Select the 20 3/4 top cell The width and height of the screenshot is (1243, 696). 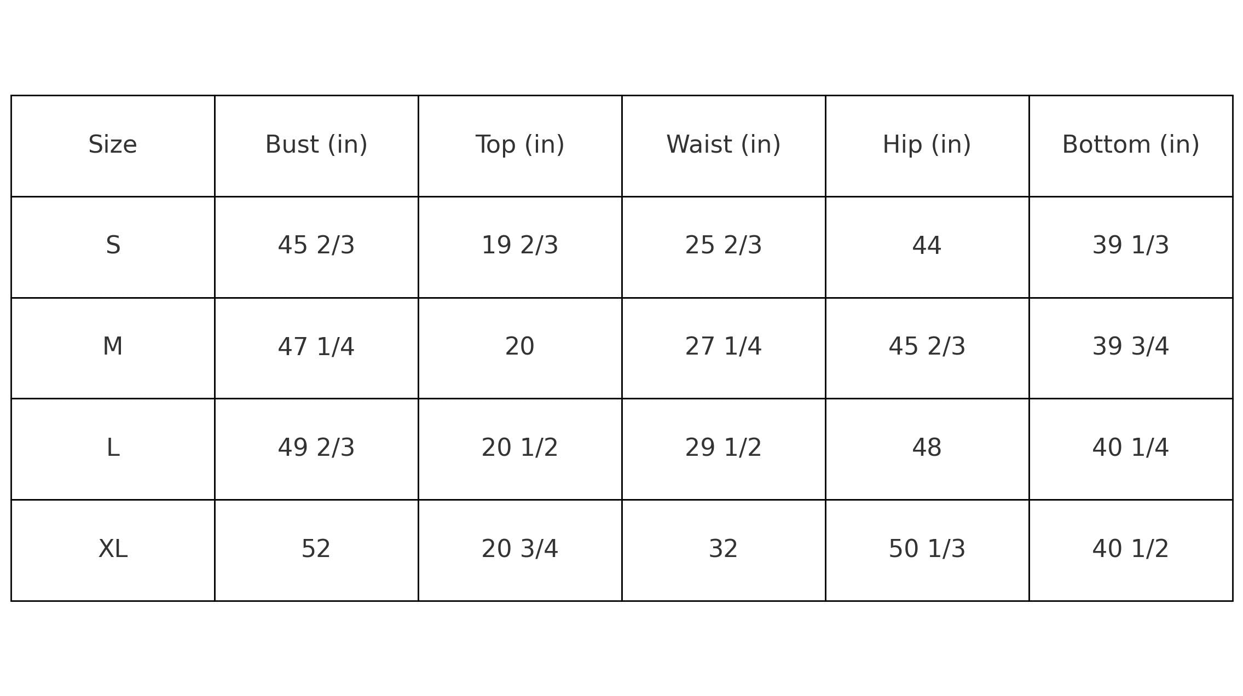[x=520, y=549]
